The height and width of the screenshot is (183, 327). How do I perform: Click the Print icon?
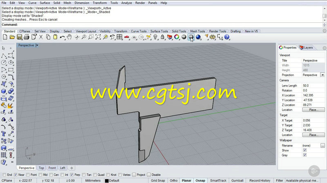pyautogui.click(x=27, y=37)
